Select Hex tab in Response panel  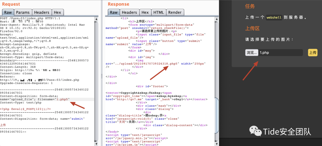click(145, 12)
